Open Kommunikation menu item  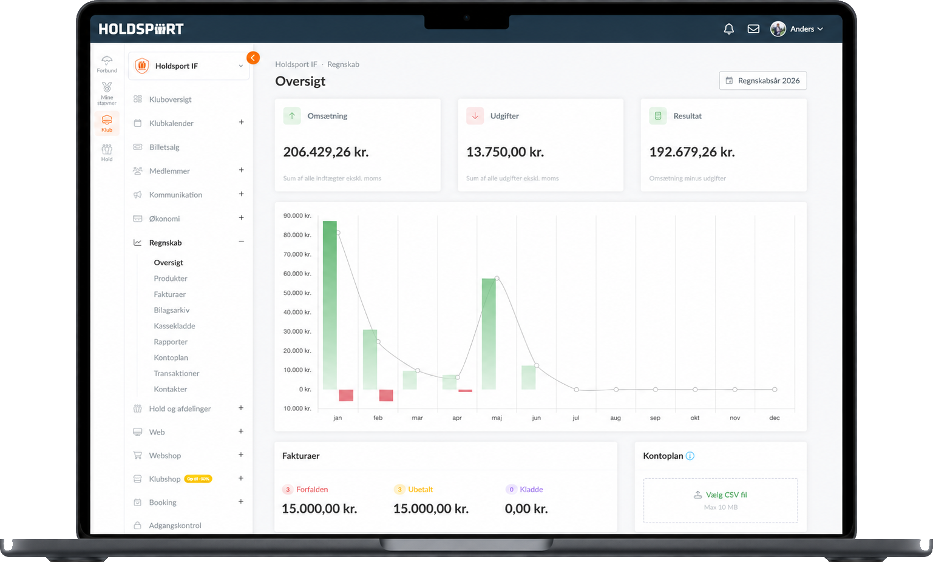(175, 195)
